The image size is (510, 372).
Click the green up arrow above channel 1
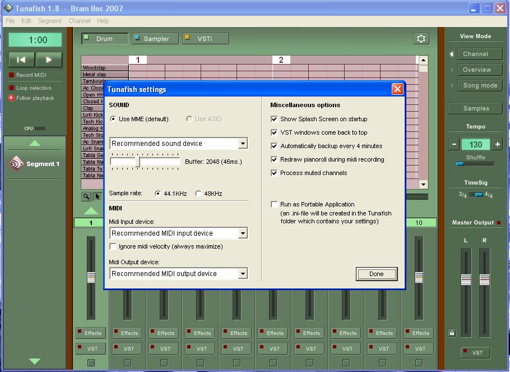(x=91, y=211)
